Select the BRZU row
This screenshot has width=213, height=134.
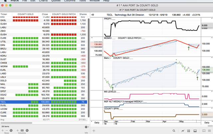click(x=44, y=49)
